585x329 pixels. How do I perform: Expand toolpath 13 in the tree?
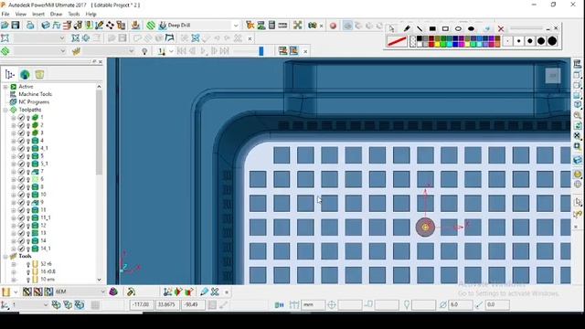coord(14,233)
